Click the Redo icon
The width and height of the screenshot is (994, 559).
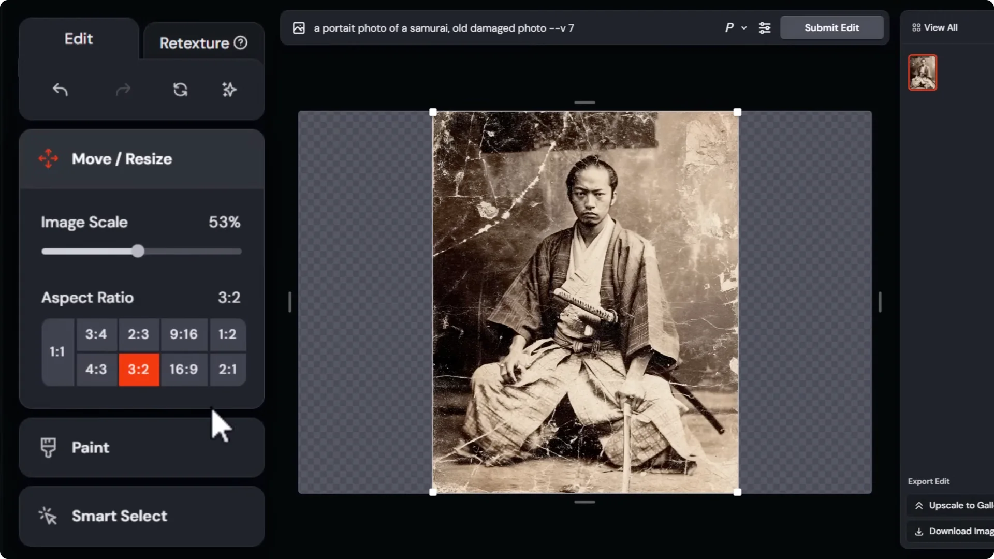123,90
